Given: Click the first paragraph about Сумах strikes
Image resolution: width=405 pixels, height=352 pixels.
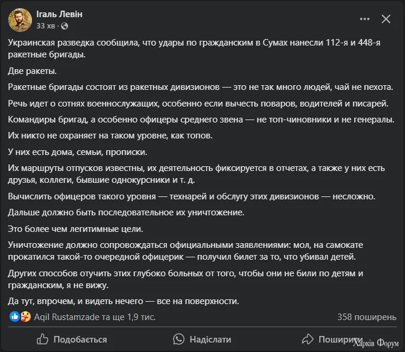Looking at the screenshot, I should tap(194, 49).
